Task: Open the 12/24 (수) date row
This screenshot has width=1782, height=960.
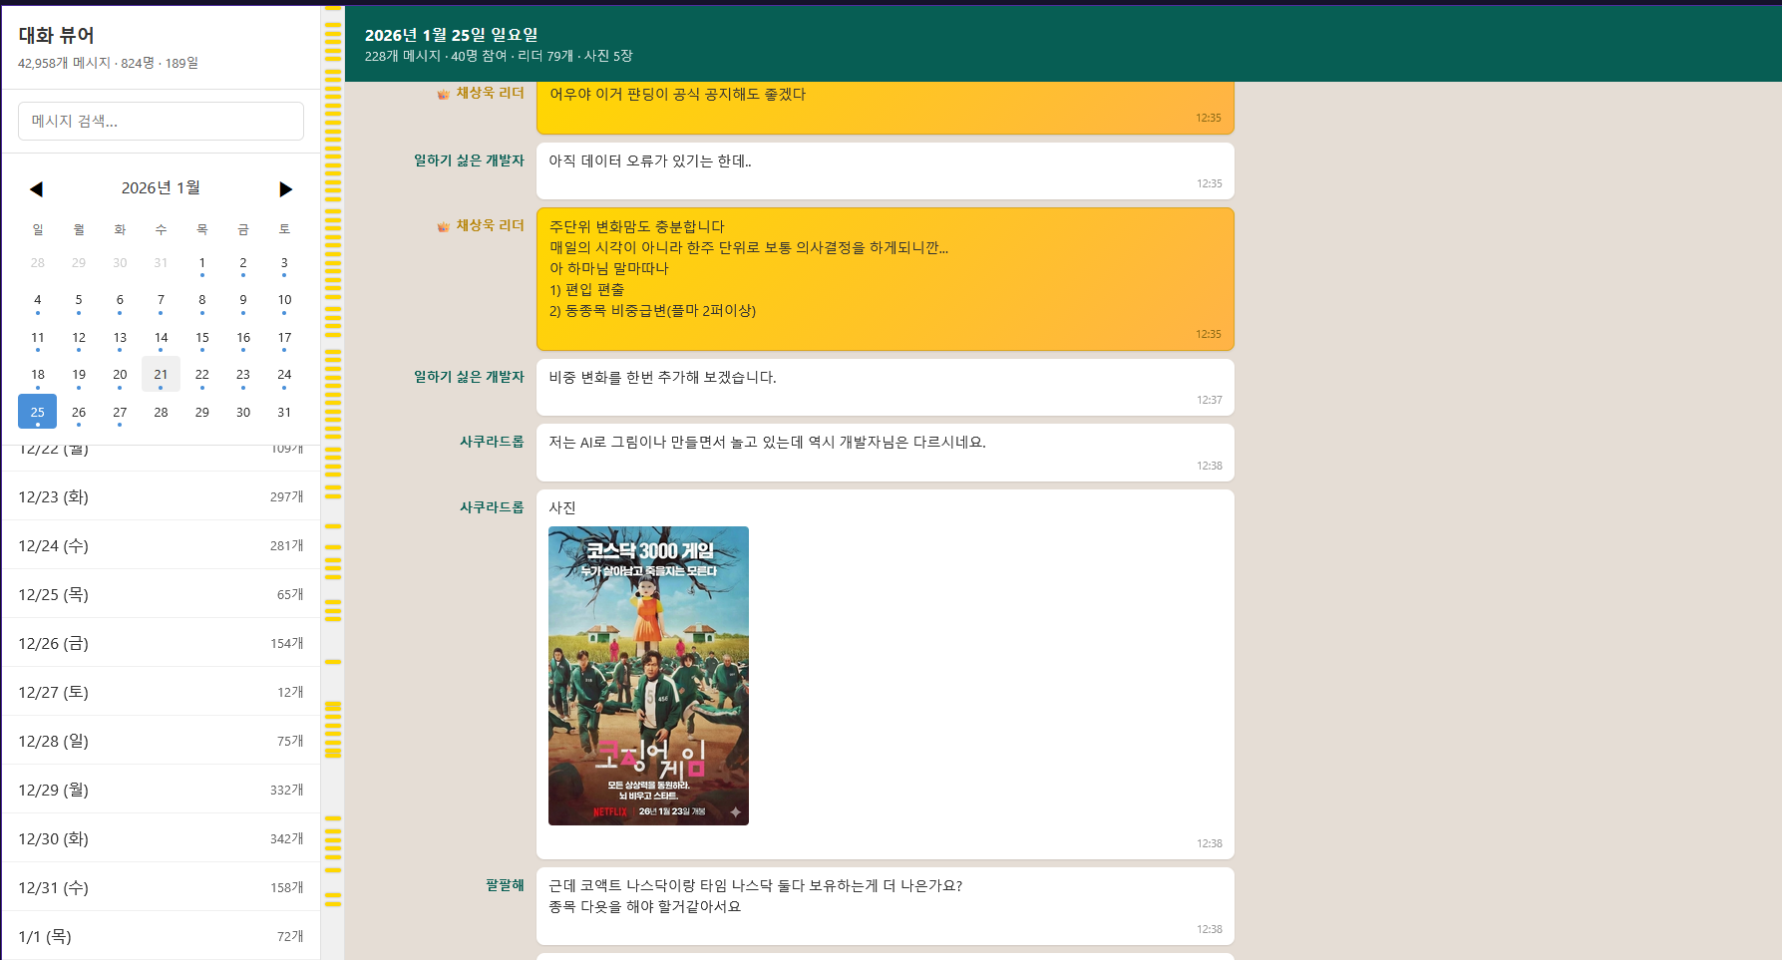Action: (x=161, y=545)
